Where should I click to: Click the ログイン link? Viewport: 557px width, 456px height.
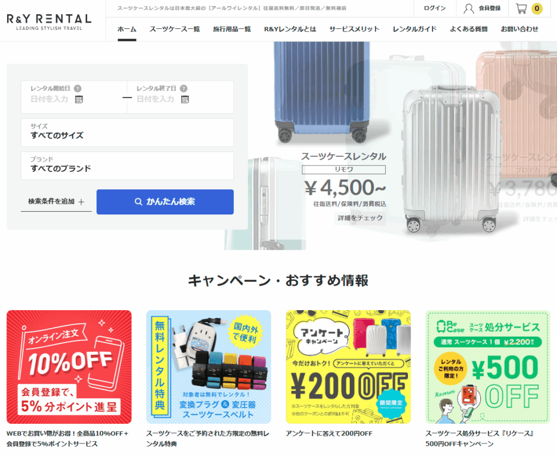[x=435, y=8]
